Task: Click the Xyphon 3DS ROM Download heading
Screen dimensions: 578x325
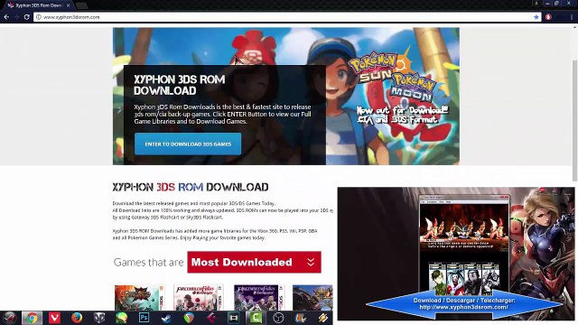Action: point(191,187)
